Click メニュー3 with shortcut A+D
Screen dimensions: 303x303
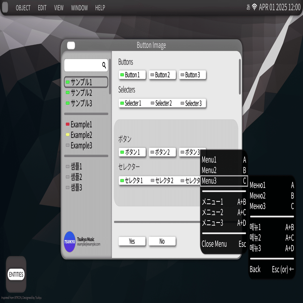(x=224, y=223)
